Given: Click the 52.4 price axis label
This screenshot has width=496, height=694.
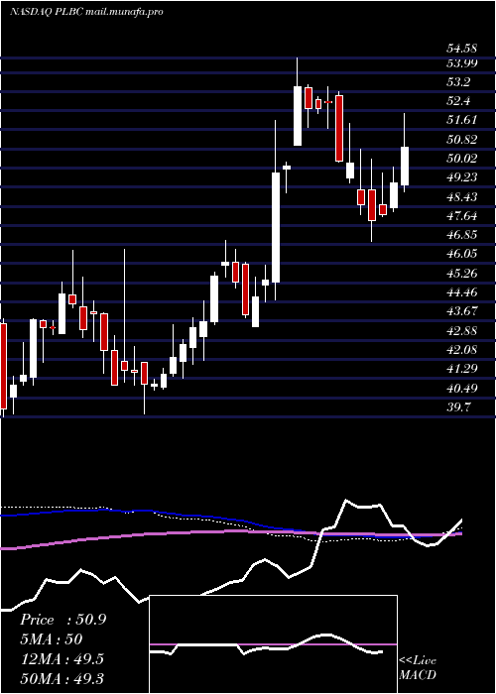Looking at the screenshot, I should pos(458,101).
